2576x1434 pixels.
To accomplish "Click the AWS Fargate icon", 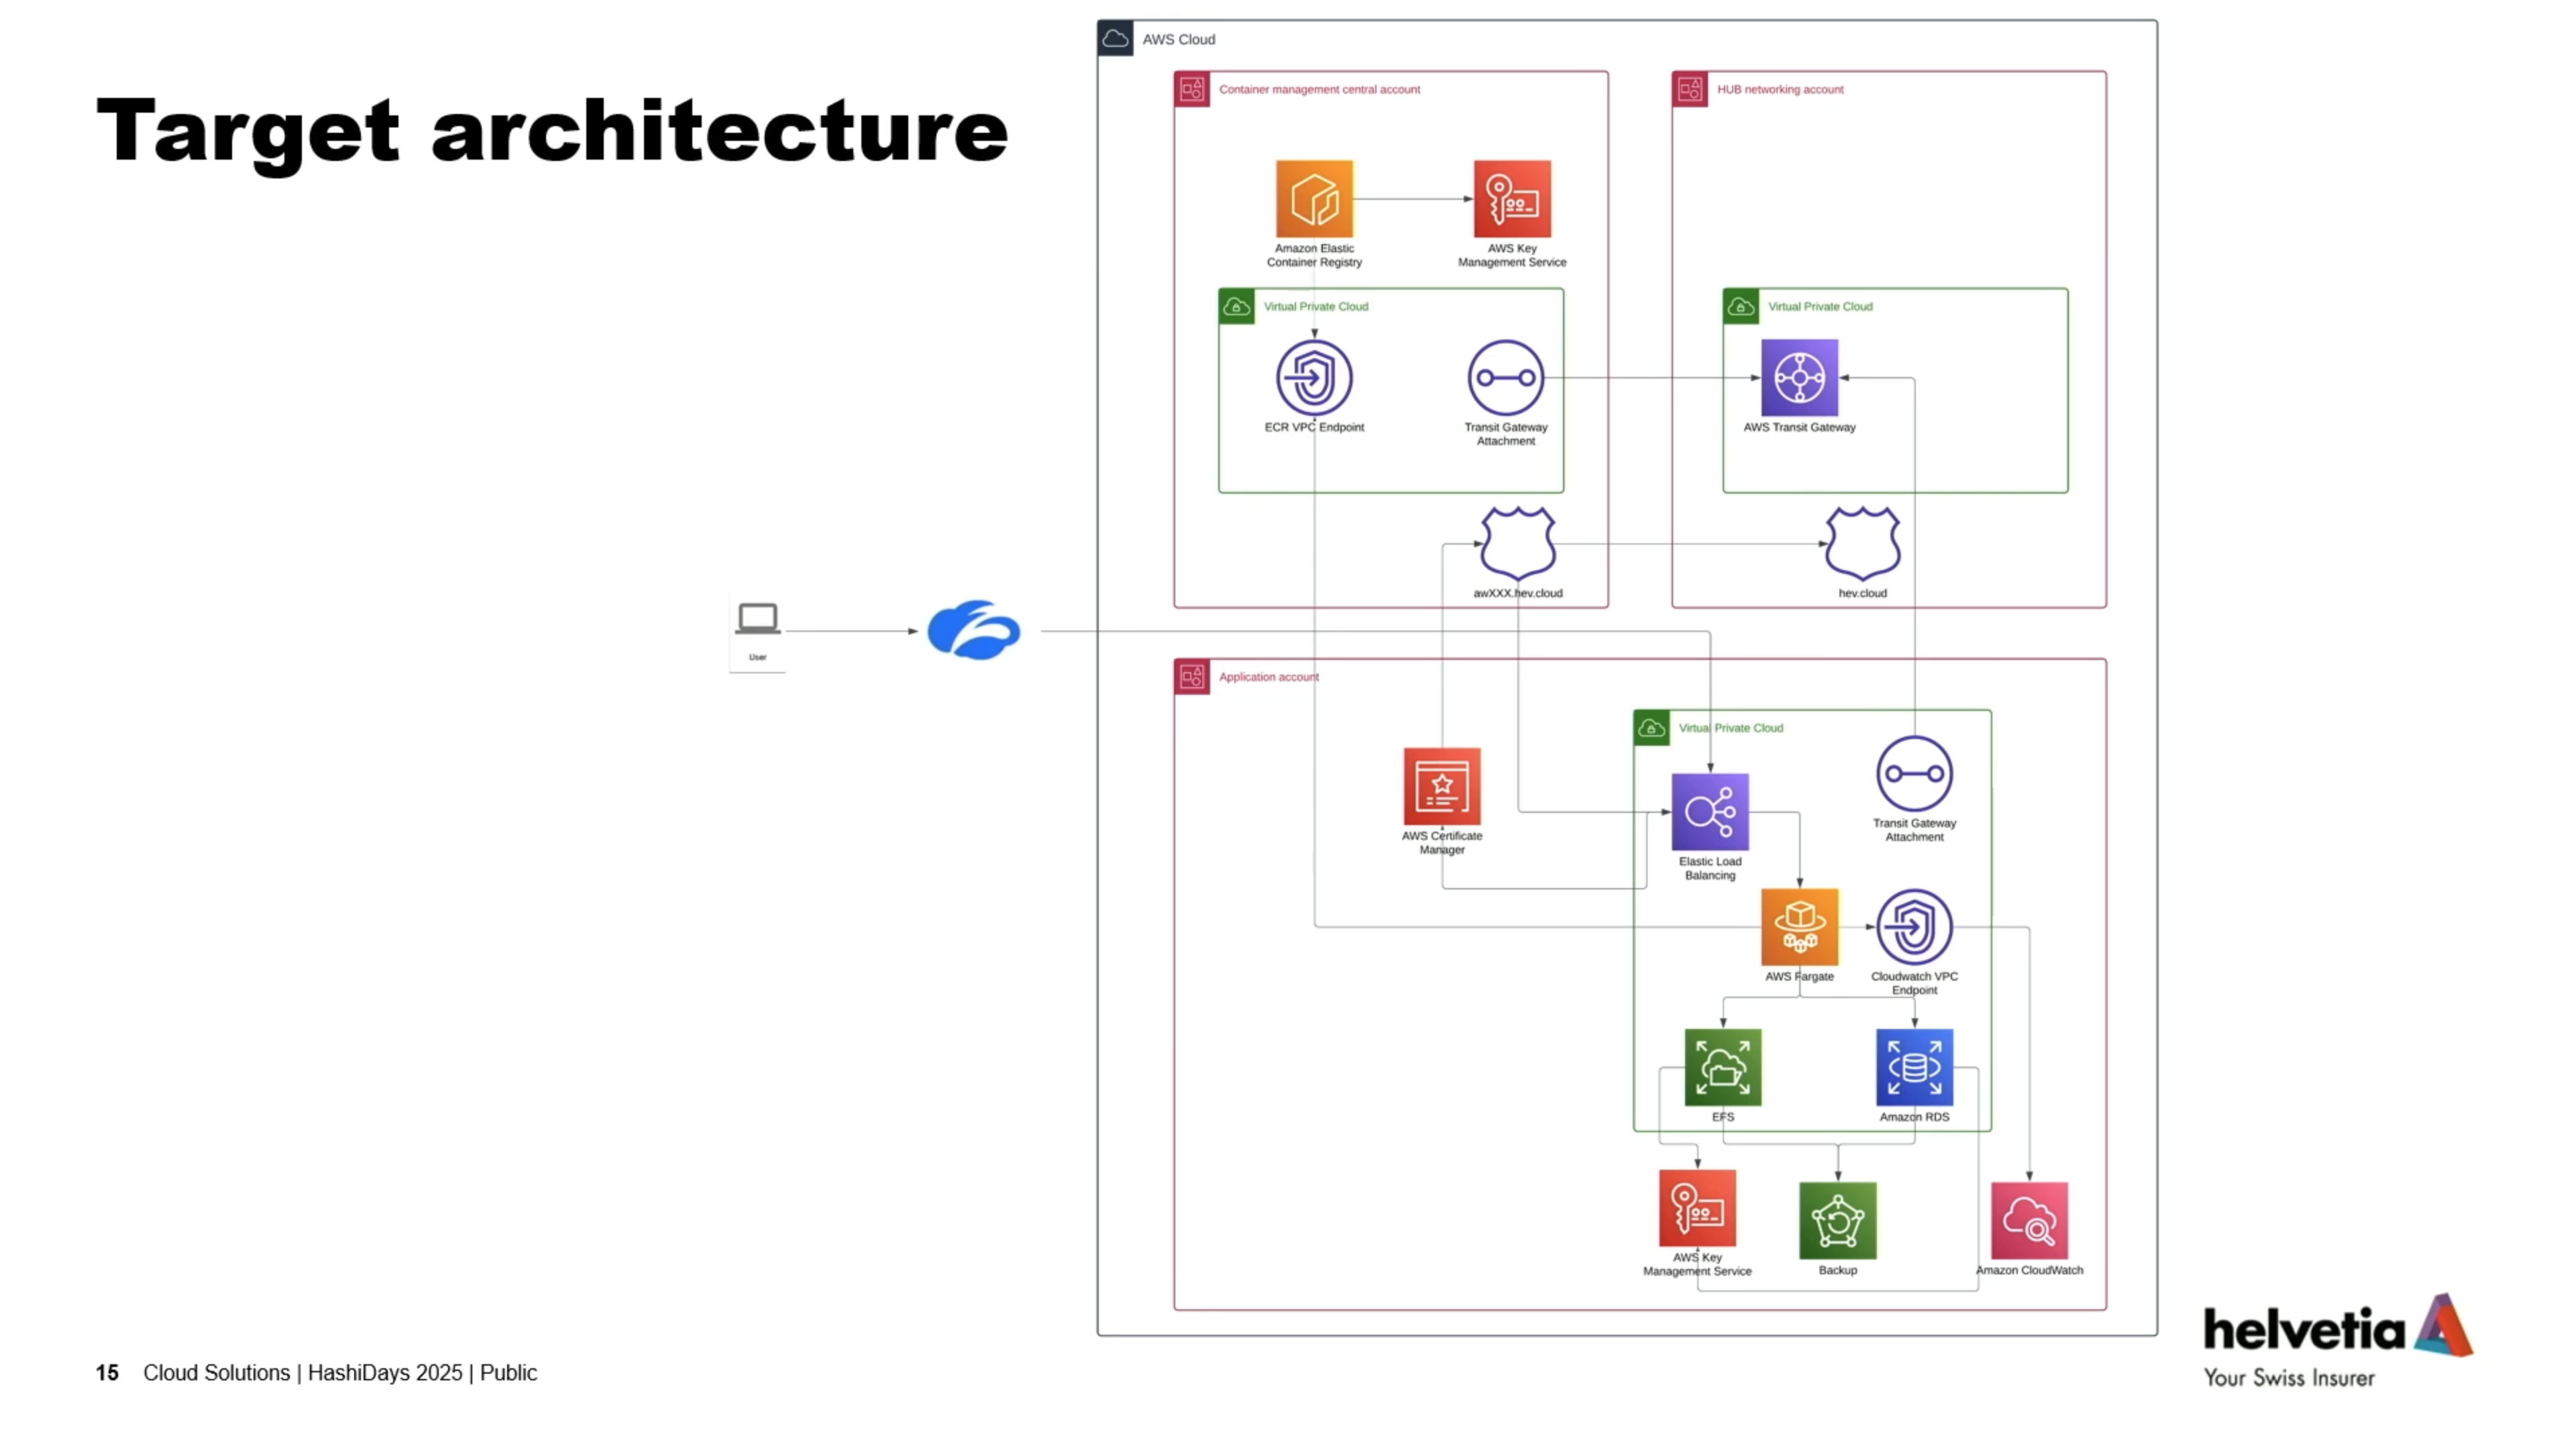I will (1799, 926).
